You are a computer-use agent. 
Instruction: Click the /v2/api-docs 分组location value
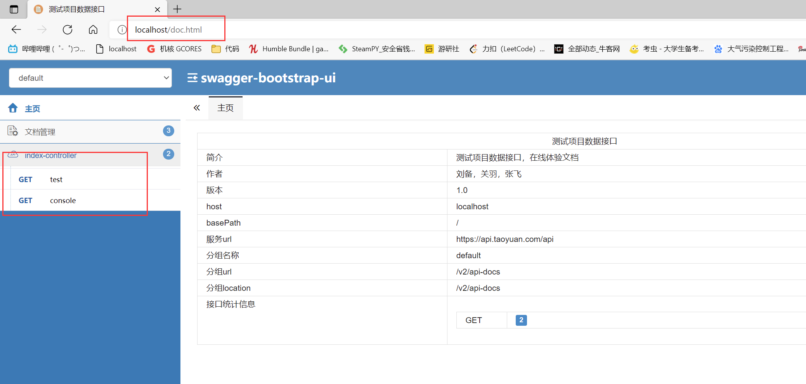click(x=478, y=288)
